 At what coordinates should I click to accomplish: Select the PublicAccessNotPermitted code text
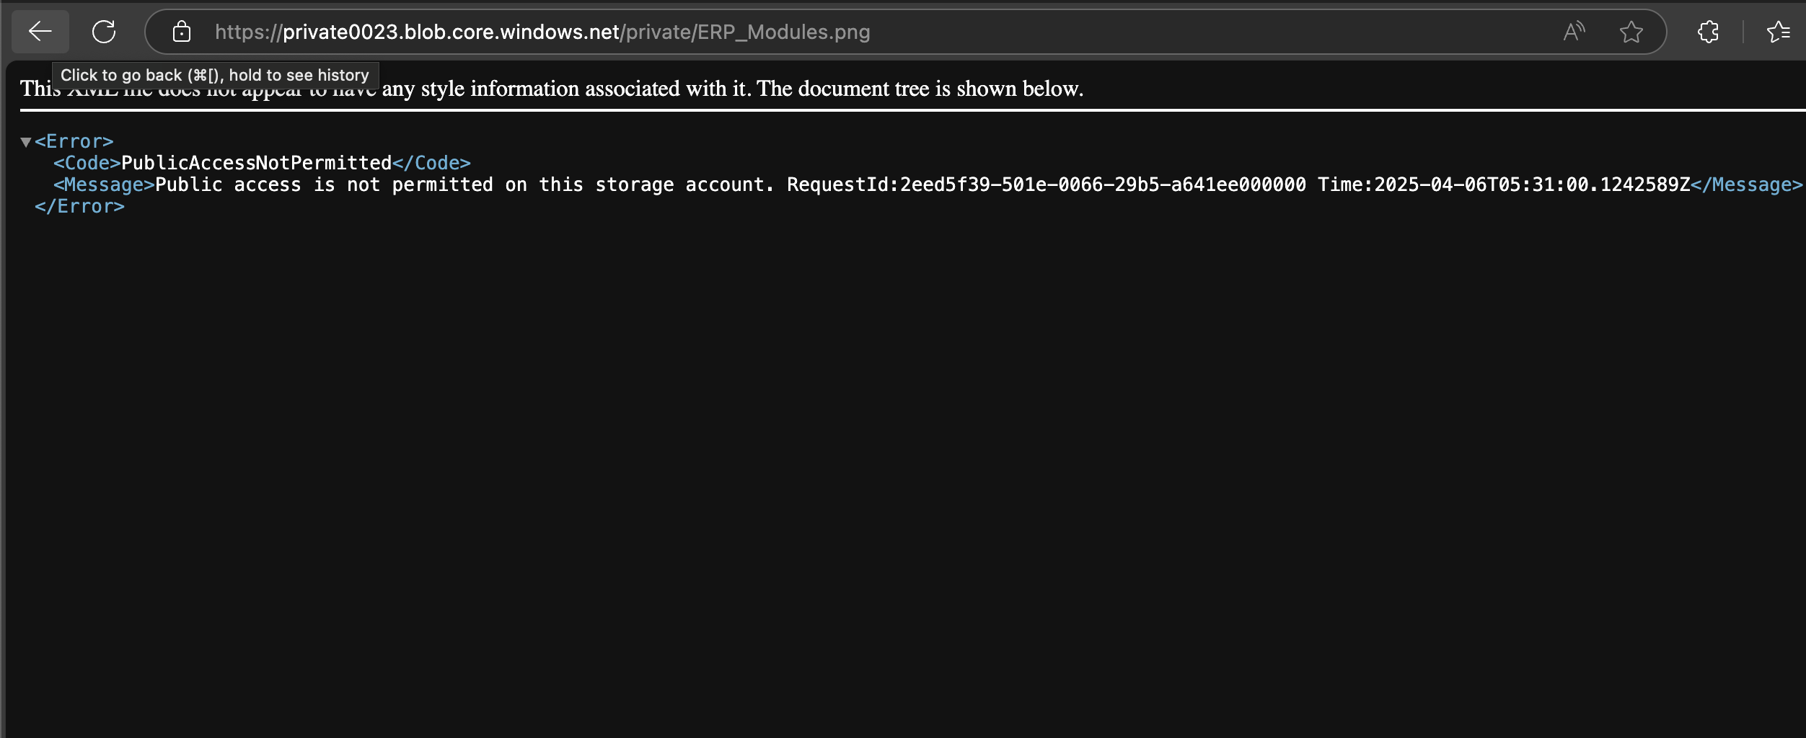(x=257, y=163)
